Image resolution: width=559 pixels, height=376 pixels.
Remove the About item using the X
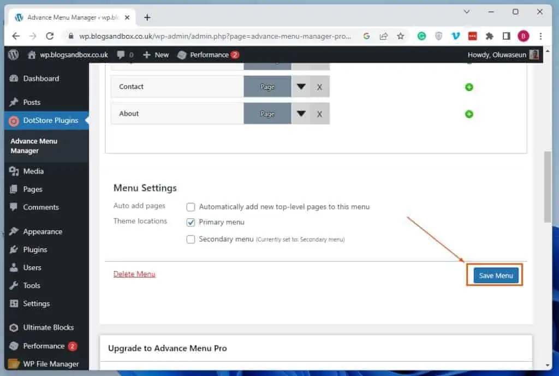pyautogui.click(x=320, y=114)
